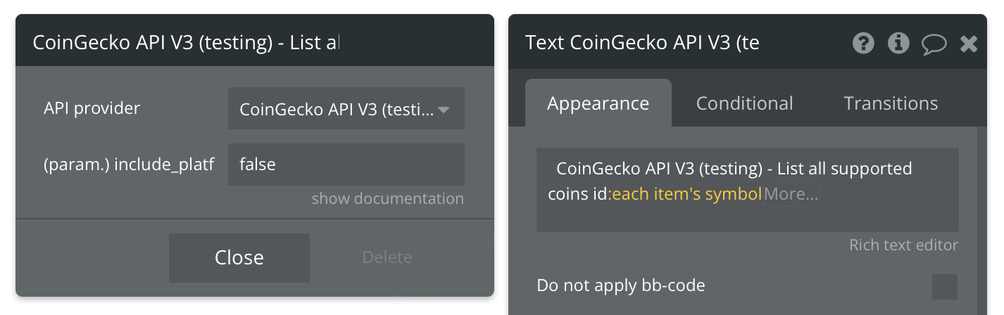Click the property editor vertical scrollbar

pos(981,221)
